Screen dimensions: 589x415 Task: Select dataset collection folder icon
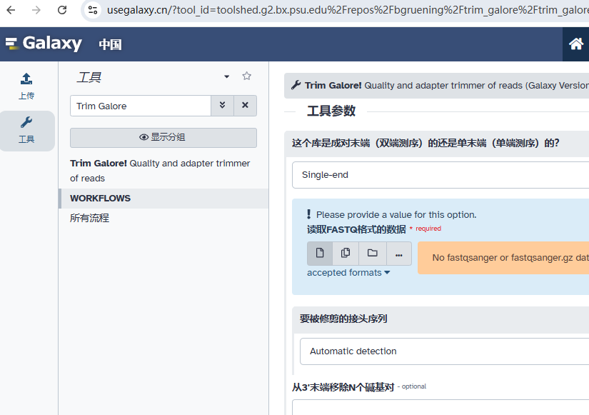pyautogui.click(x=372, y=254)
